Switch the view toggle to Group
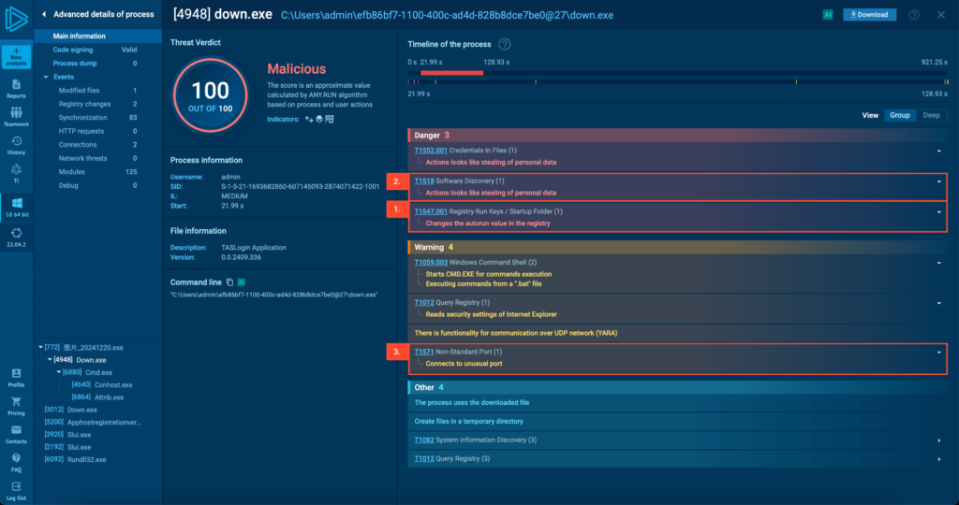 (899, 115)
